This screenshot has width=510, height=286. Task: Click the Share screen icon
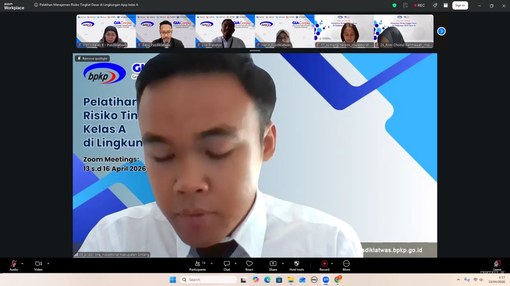pyautogui.click(x=273, y=265)
